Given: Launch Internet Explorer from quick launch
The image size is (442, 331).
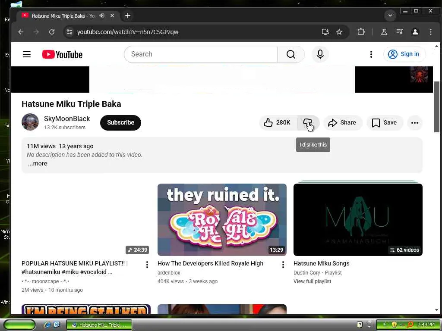Looking at the screenshot, I should click(47, 325).
